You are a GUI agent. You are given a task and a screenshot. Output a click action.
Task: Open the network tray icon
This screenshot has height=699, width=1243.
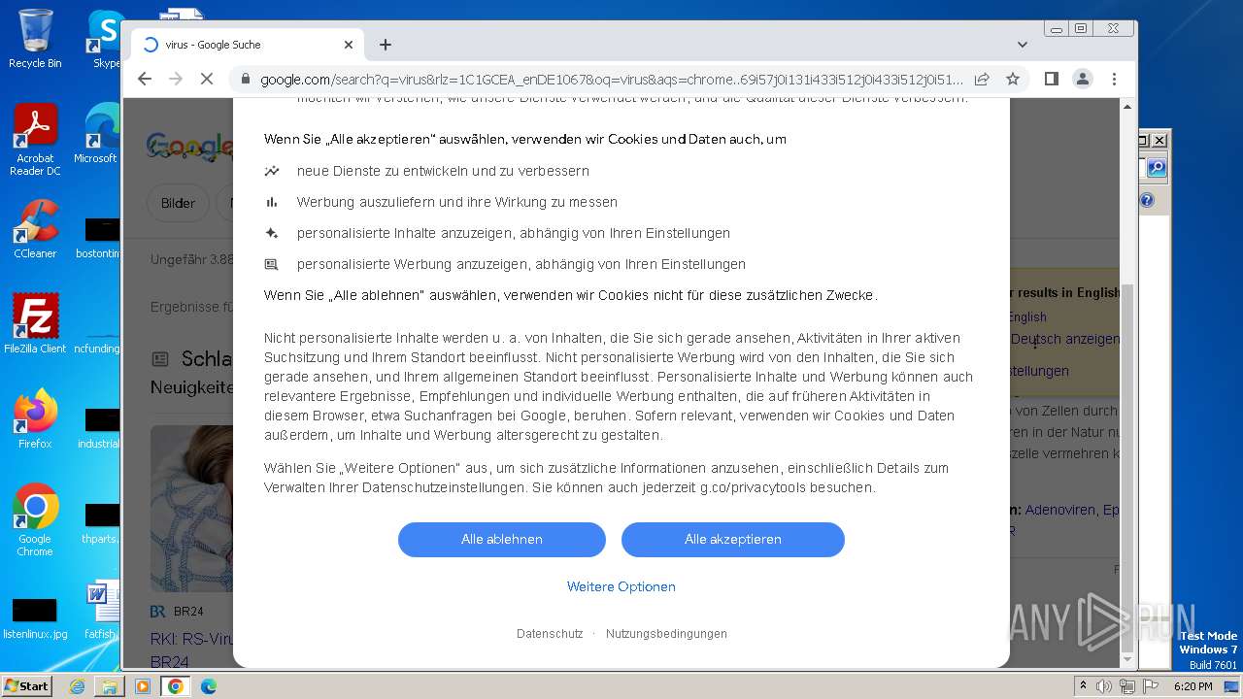(x=1127, y=686)
